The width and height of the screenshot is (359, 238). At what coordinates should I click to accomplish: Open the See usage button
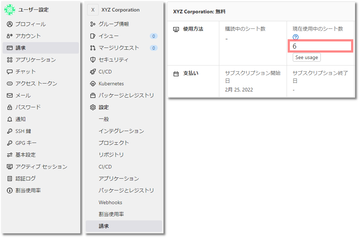[306, 58]
